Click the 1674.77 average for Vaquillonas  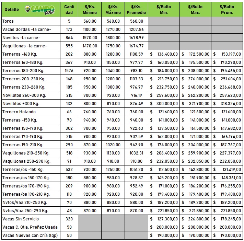tap(136, 46)
